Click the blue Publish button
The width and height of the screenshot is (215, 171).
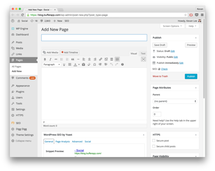(191, 76)
